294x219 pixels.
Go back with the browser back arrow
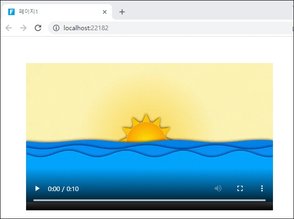click(9, 28)
